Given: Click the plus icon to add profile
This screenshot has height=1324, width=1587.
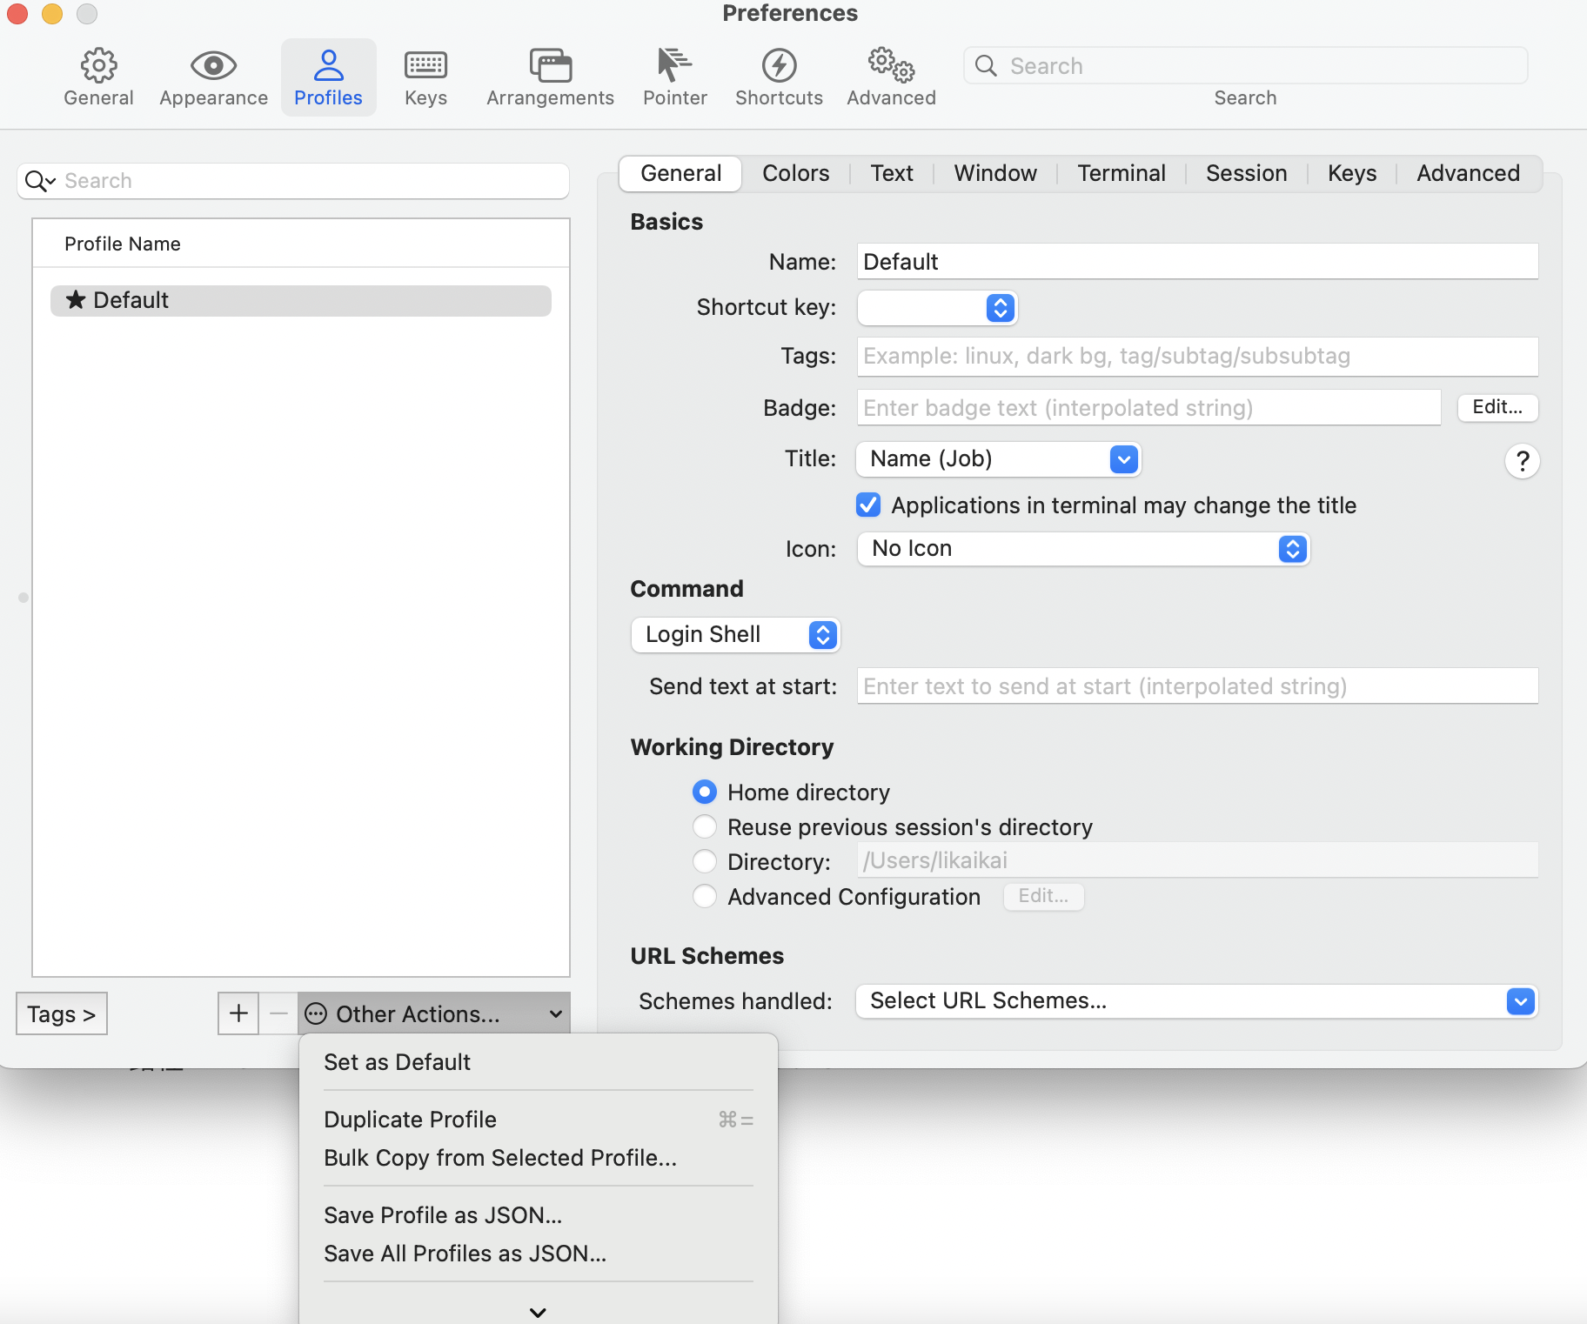Looking at the screenshot, I should pyautogui.click(x=238, y=1013).
